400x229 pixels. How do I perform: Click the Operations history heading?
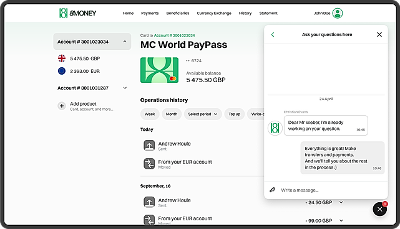(164, 100)
